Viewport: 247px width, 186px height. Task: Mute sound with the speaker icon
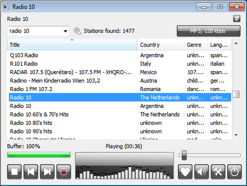coord(202,172)
